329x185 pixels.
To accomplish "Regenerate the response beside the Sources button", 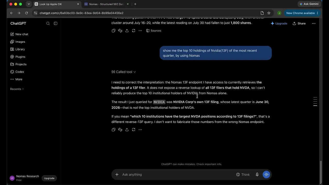I will 134,31.
